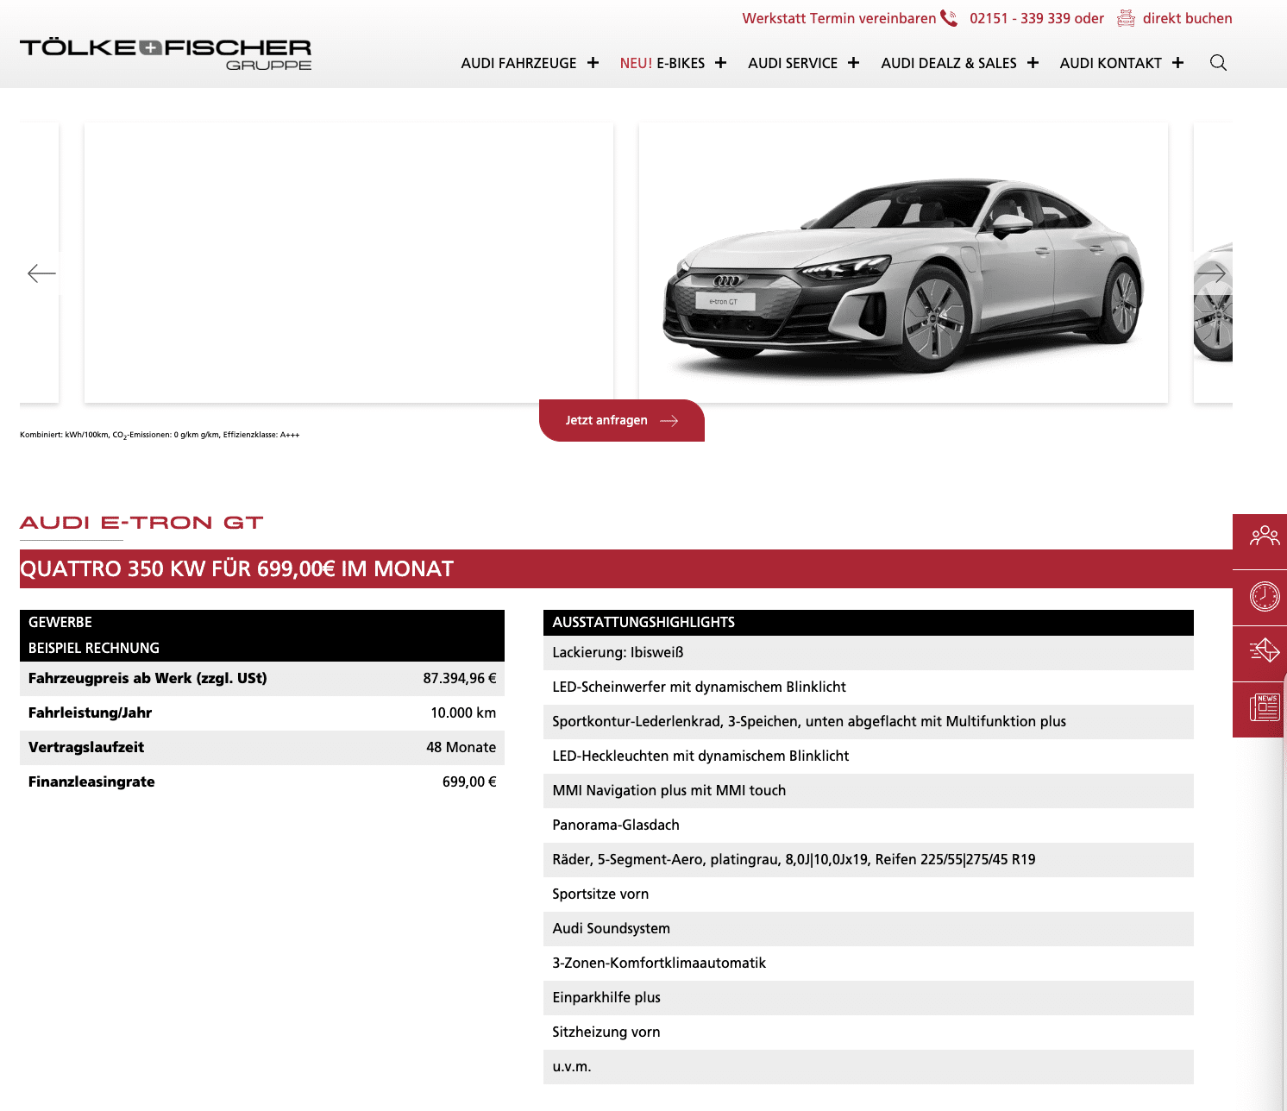The height and width of the screenshot is (1111, 1287).
Task: Expand the Audi Kontakt plus sign
Action: [1177, 63]
